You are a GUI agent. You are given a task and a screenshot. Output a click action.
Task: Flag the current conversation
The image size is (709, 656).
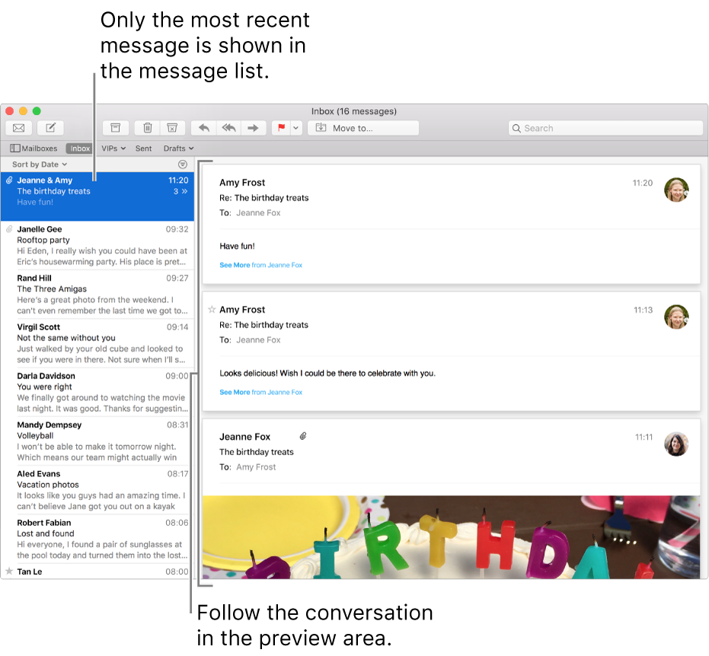281,127
